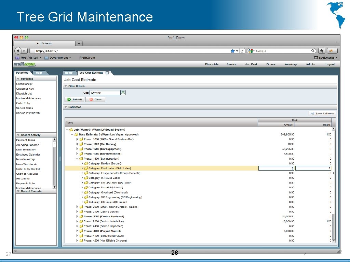Click the ProfitZoom bookmark link
Viewport: 350px width, 262px height.
point(87,58)
